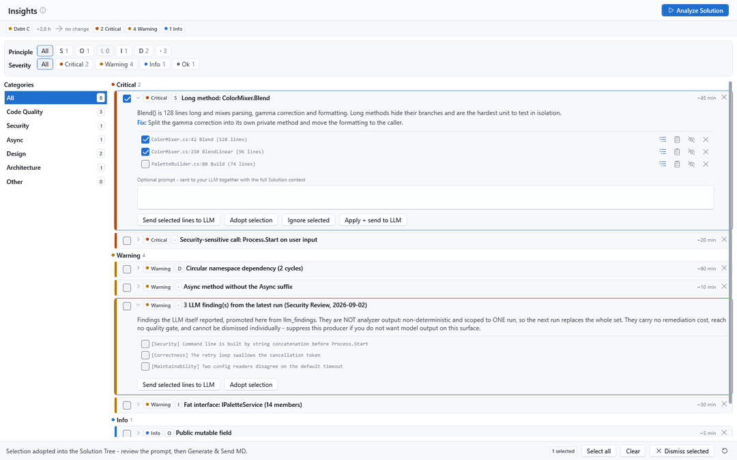
Task: Dismiss the Fat interface: IPaletteService insight
Action: click(724, 404)
